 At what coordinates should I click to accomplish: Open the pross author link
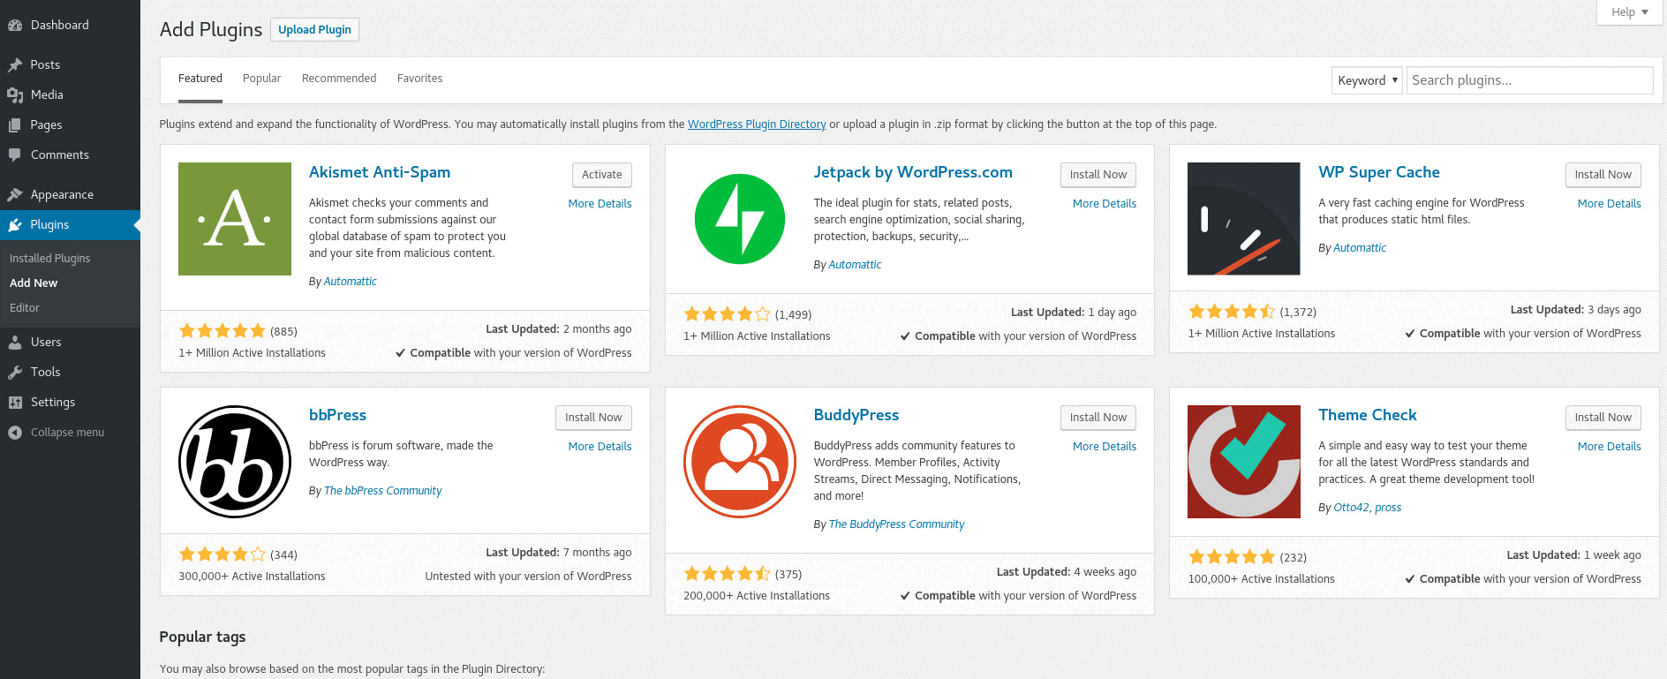click(x=1388, y=508)
